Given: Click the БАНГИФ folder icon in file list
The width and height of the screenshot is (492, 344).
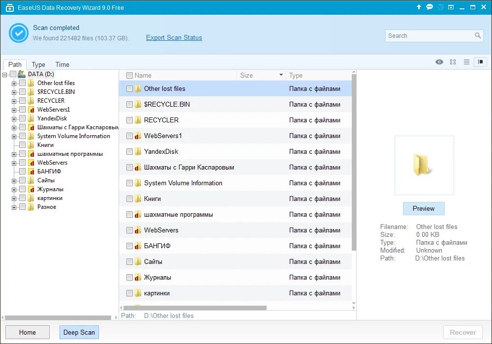Looking at the screenshot, I should (138, 246).
